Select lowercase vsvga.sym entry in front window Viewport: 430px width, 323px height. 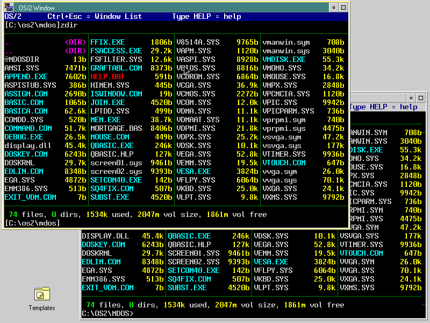[282, 137]
